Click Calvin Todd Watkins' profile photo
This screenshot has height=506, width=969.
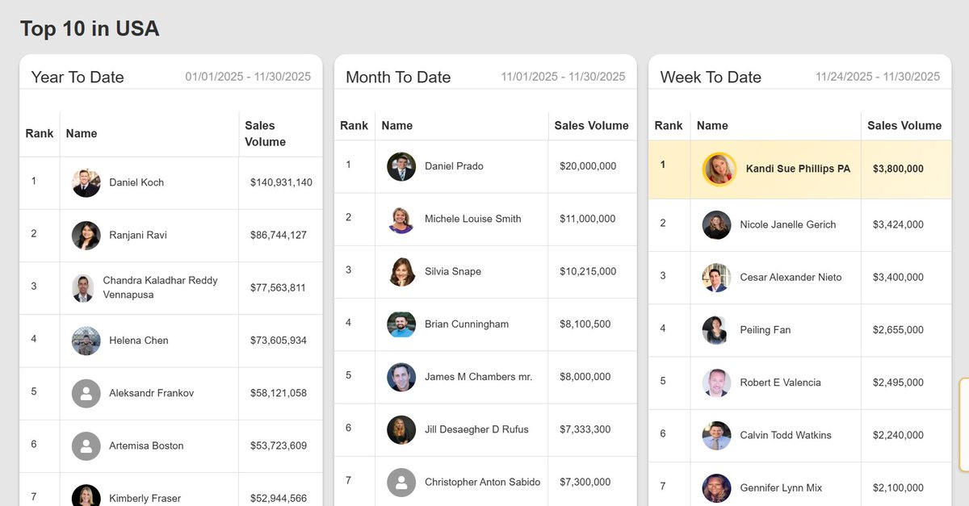pyautogui.click(x=716, y=435)
